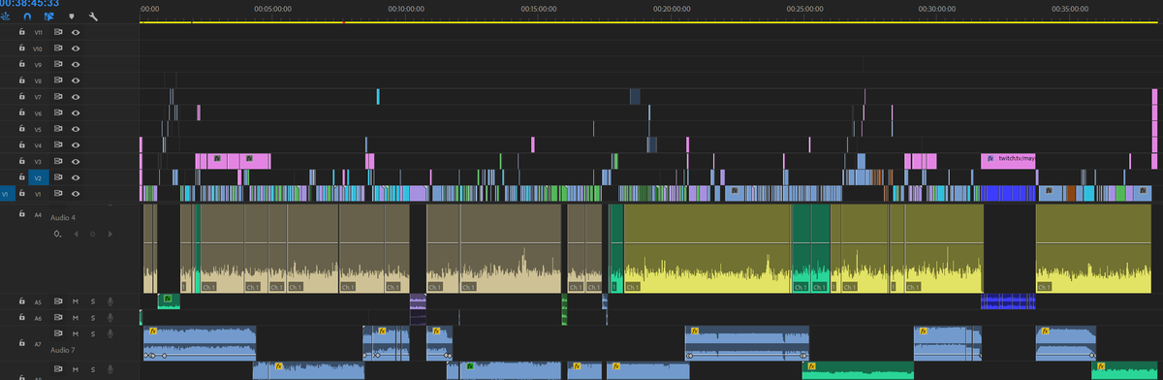Toggle the track lock on V5
Screen dimensions: 1163x380
[21, 129]
